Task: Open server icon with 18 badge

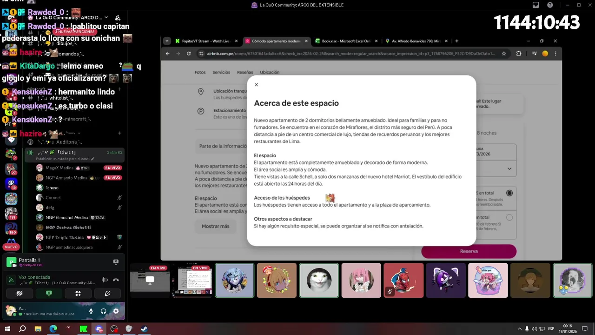Action: click(x=11, y=184)
